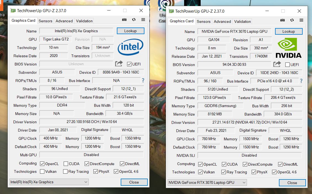Click GPU value Tiger Lake GT2
Viewport: 312px width, 194px height.
pos(56,39)
